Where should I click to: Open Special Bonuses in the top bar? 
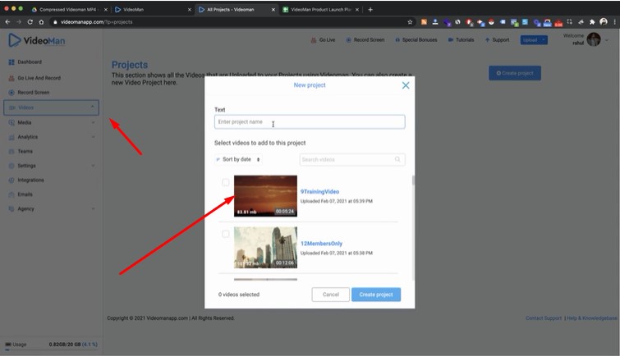(416, 40)
